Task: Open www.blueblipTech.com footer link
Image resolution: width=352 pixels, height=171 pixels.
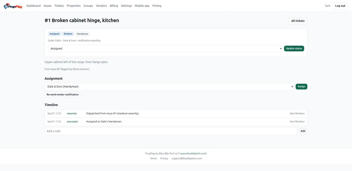Action: (193, 154)
